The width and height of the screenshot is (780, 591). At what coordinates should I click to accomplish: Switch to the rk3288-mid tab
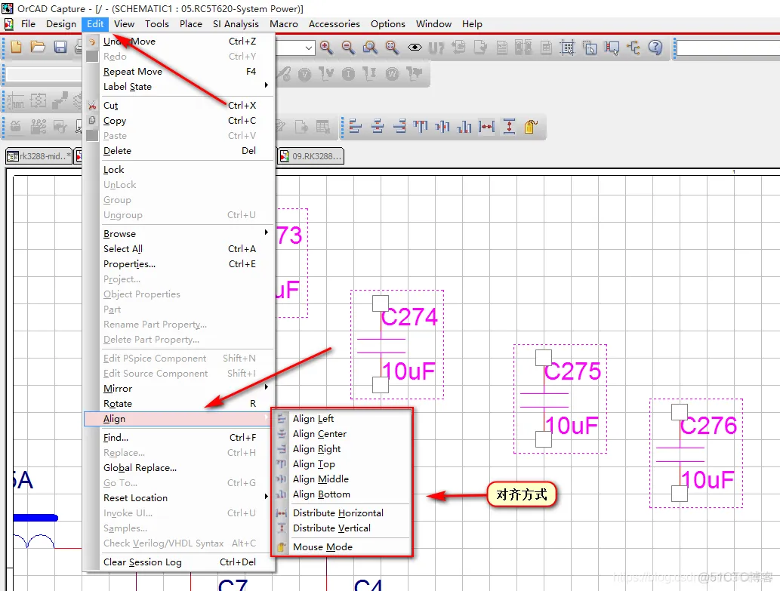(x=39, y=156)
